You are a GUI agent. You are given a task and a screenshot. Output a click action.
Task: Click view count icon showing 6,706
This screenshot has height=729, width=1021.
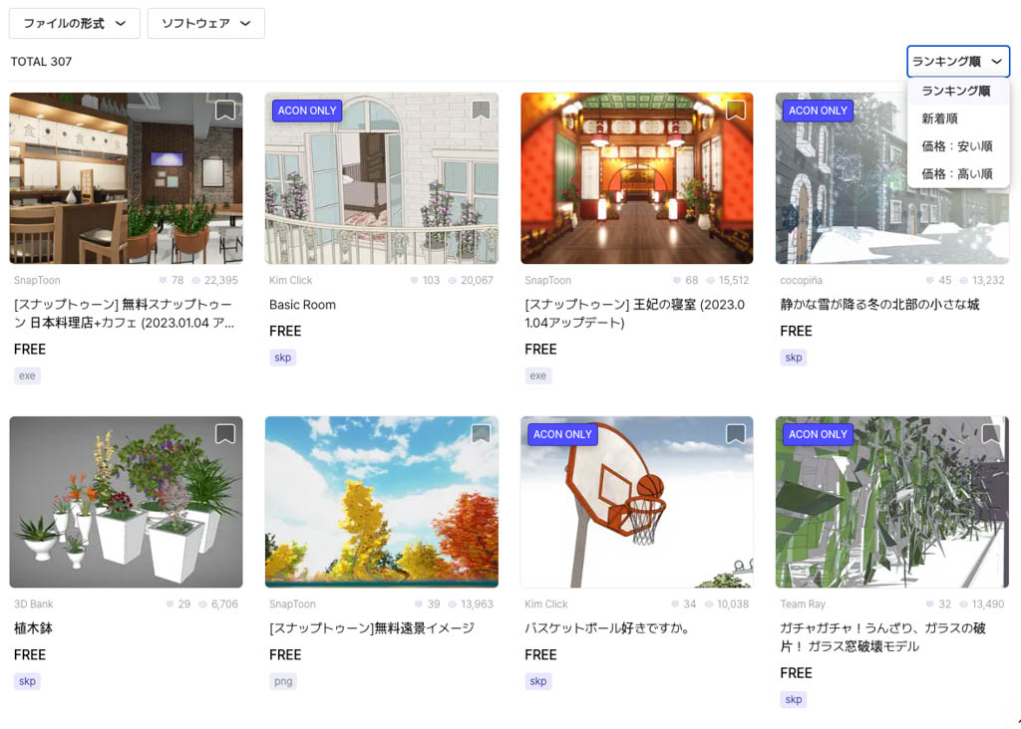point(202,605)
